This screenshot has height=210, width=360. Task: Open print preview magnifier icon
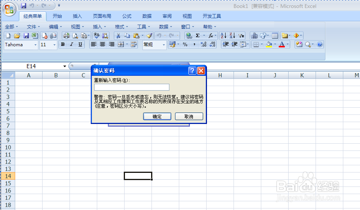[75, 36]
